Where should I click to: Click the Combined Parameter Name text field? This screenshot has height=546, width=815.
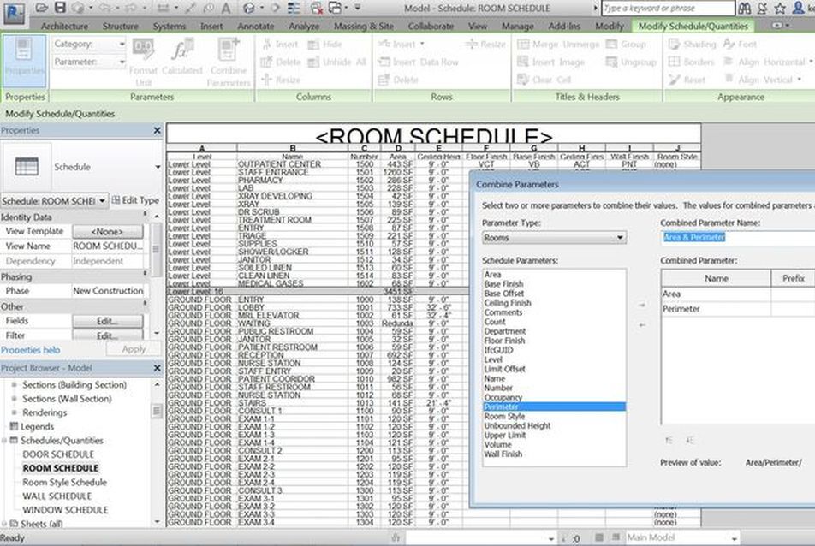point(738,237)
